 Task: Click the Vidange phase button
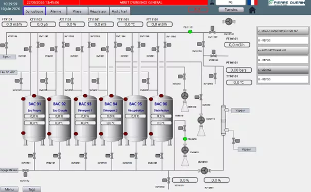[283, 70]
